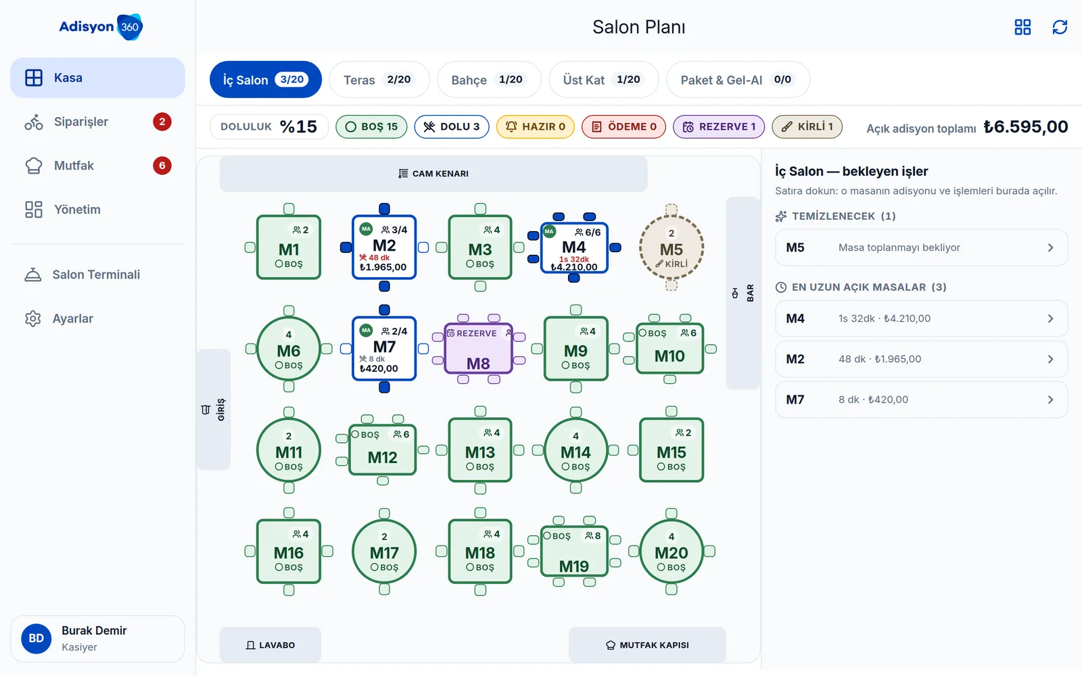Select round table M20
1082x676 pixels.
[672, 552]
